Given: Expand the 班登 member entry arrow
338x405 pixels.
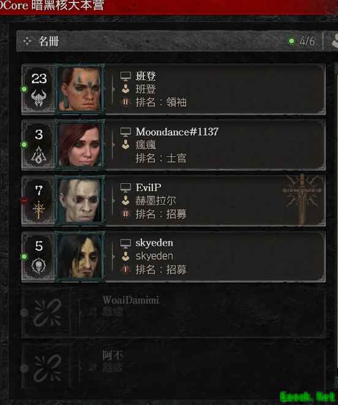Looking at the screenshot, I should coord(114,89).
